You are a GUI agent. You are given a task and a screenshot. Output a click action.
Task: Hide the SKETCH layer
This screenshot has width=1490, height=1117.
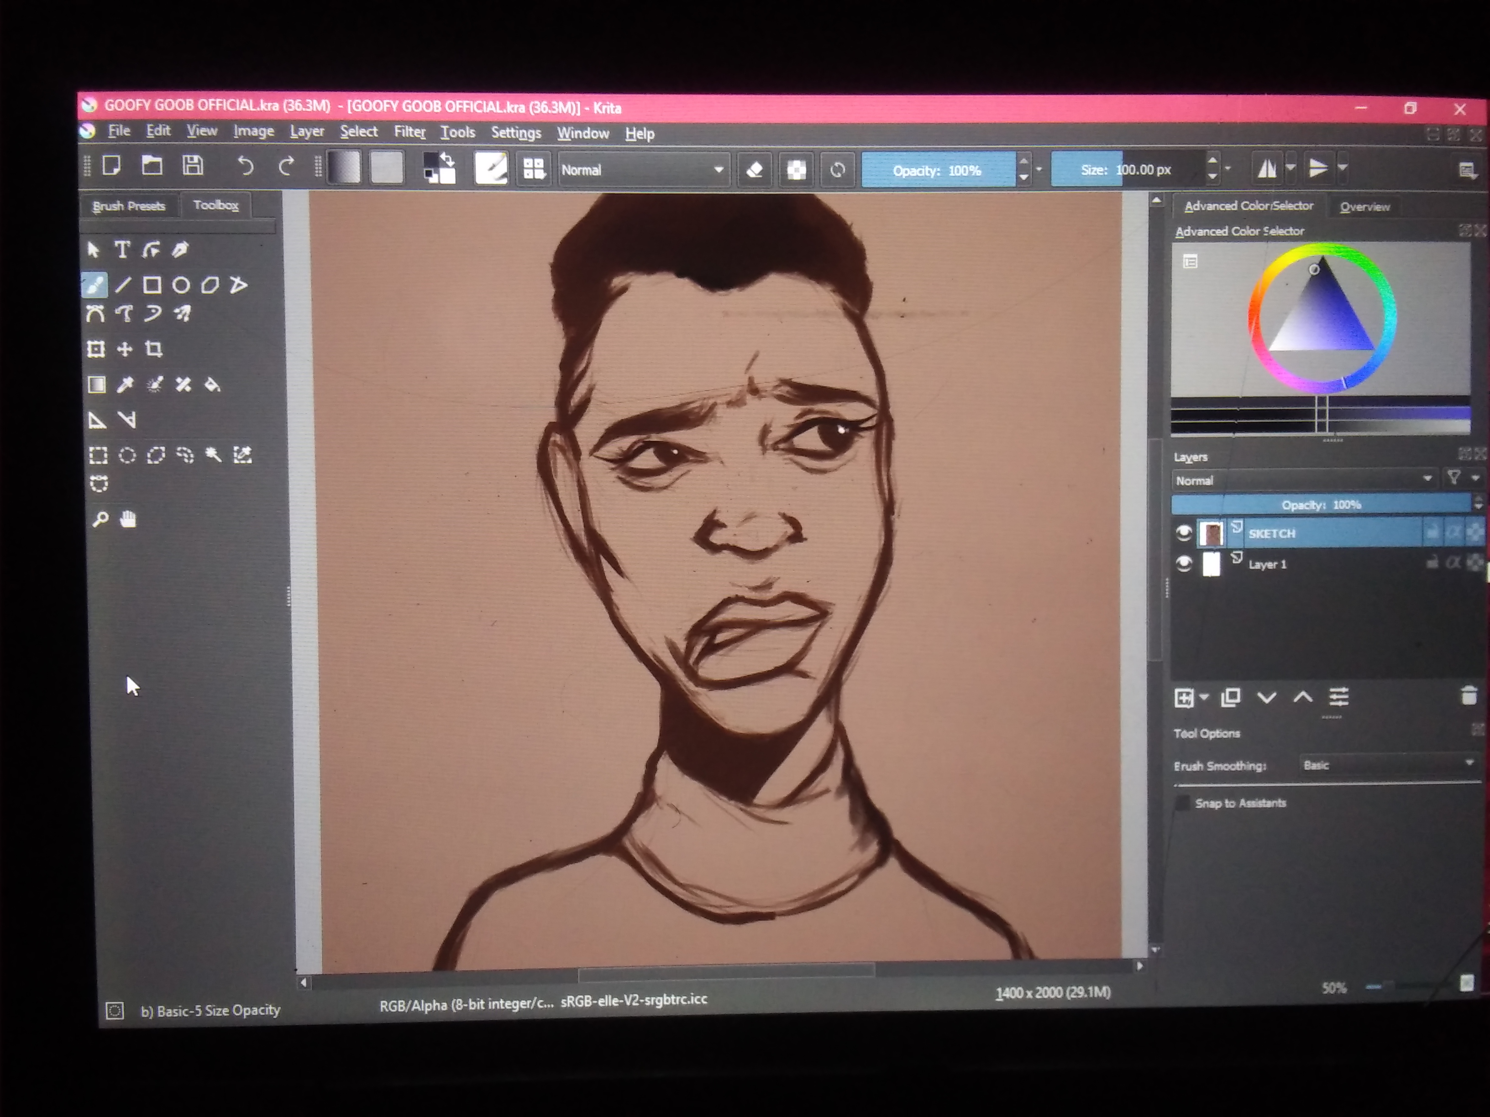click(1184, 533)
